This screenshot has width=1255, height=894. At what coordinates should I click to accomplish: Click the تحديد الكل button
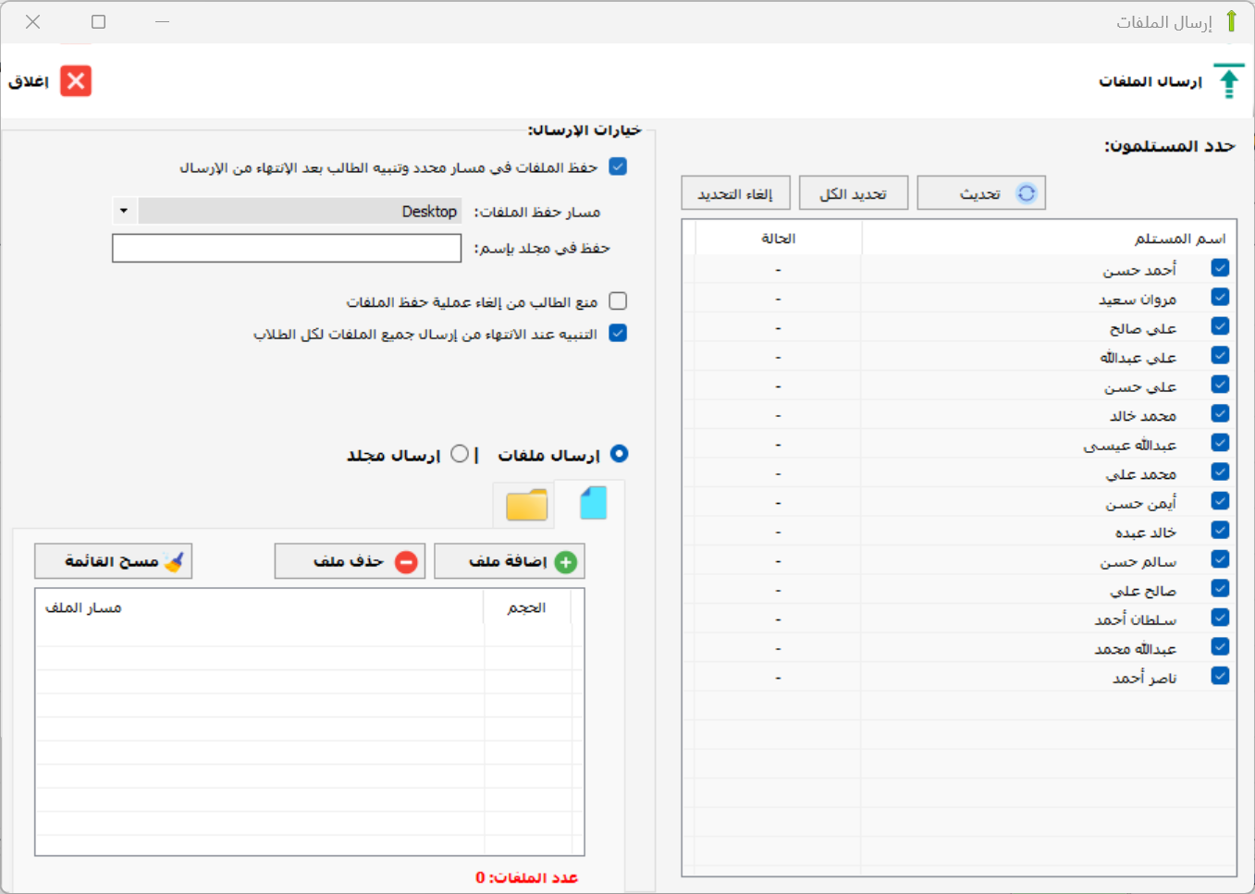(853, 193)
